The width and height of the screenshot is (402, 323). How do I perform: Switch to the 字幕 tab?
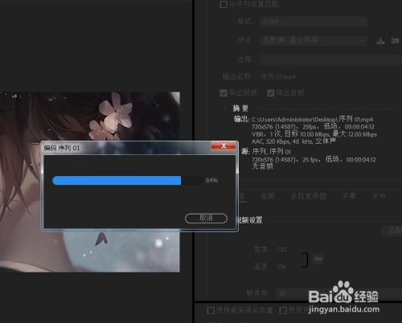(349, 196)
